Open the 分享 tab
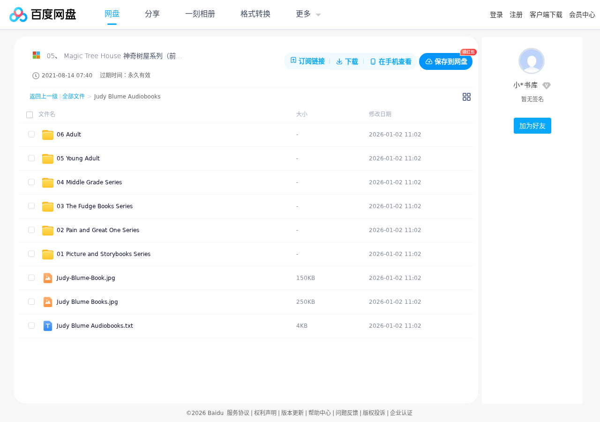The height and width of the screenshot is (422, 600). point(152,14)
